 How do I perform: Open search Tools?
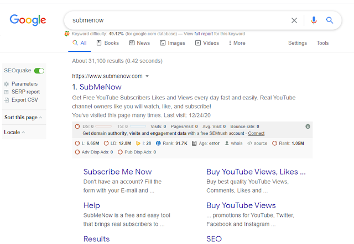322,43
